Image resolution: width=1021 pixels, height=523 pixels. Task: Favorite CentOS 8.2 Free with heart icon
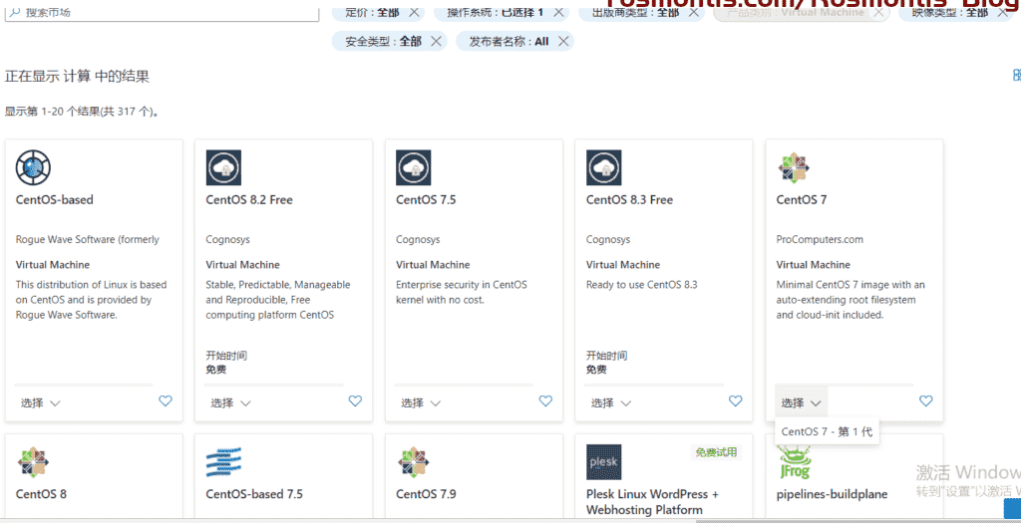click(355, 400)
